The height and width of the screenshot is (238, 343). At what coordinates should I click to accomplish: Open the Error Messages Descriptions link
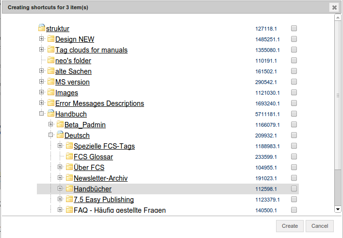tap(99, 103)
